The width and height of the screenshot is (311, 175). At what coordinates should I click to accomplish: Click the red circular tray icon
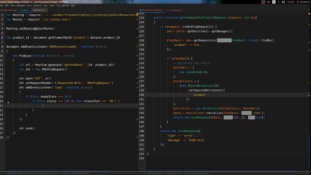tap(263, 2)
